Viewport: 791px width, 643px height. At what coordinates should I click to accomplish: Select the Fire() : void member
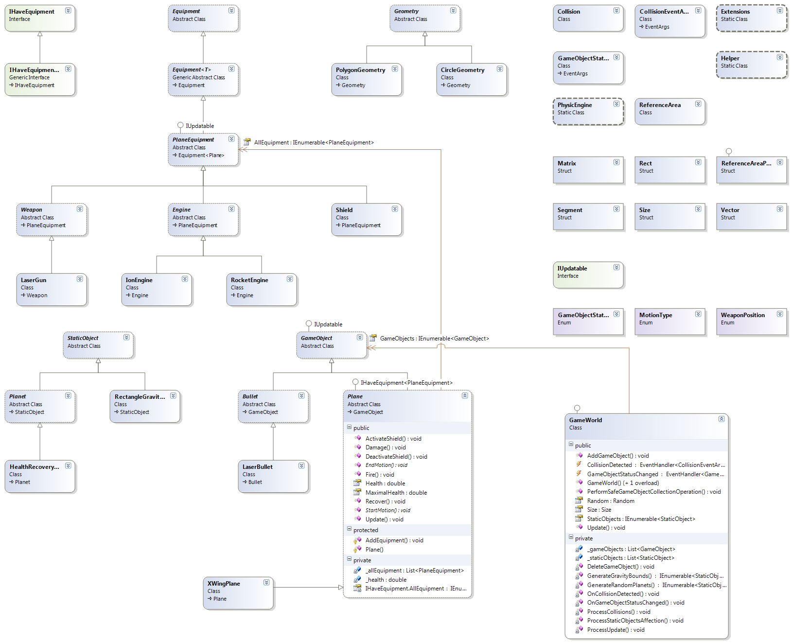(380, 475)
